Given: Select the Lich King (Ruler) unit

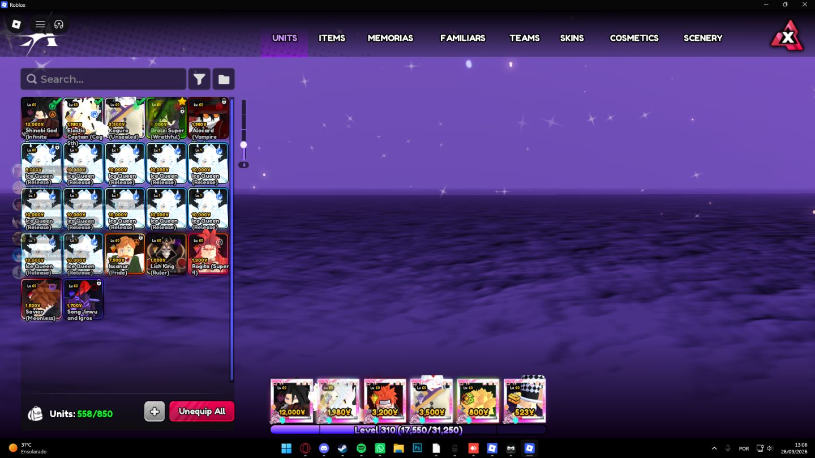Looking at the screenshot, I should (166, 254).
